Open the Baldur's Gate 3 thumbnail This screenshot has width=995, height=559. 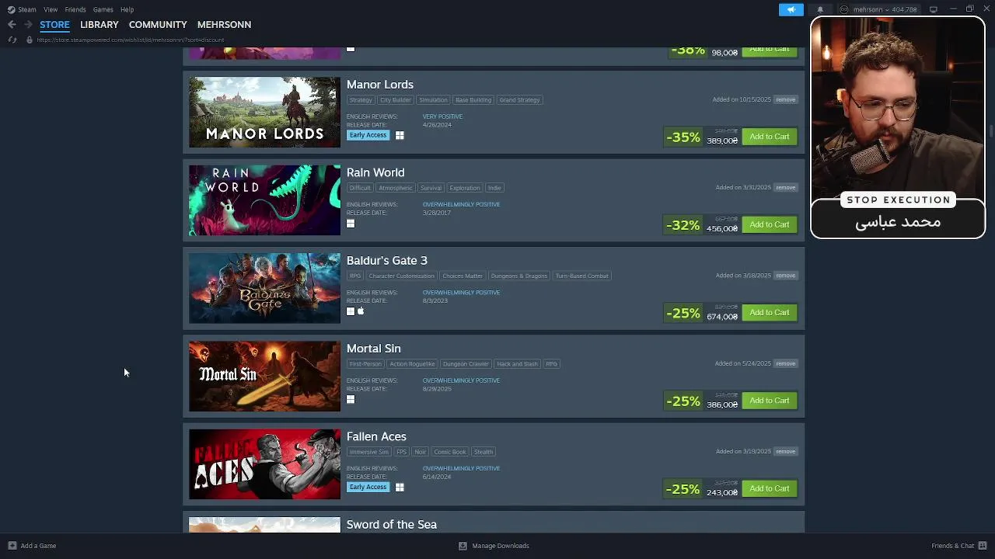pyautogui.click(x=264, y=288)
